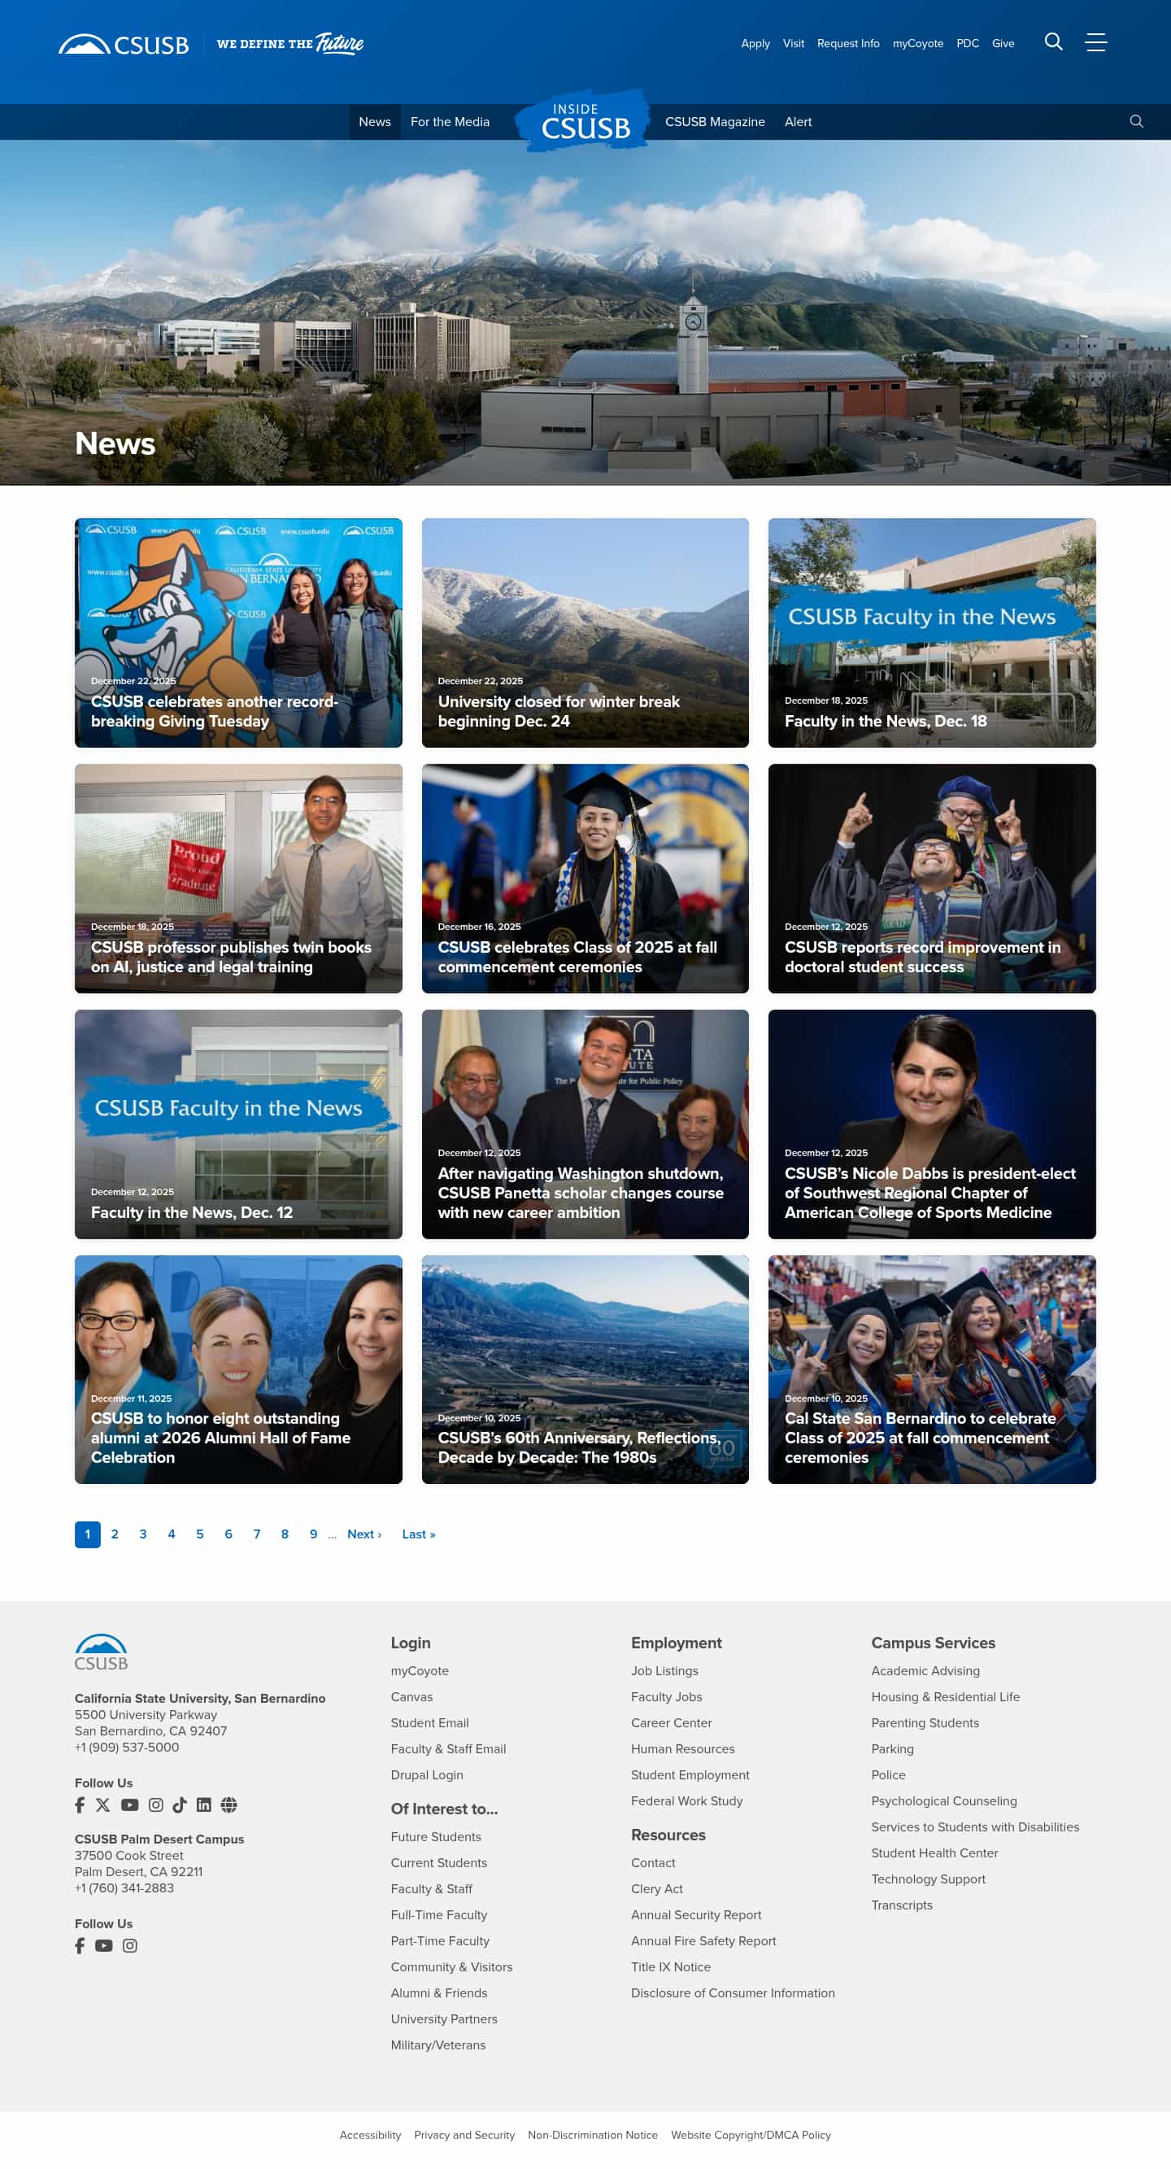Open the Academic Advising footer link
1171x2169 pixels.
coord(925,1670)
